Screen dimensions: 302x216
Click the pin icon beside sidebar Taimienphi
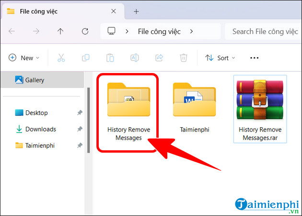[x=80, y=145]
